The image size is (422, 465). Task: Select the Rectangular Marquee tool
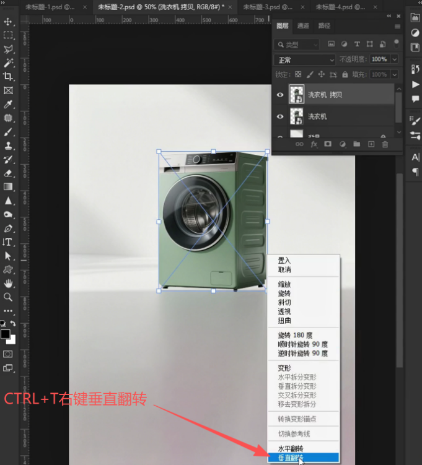[x=8, y=35]
